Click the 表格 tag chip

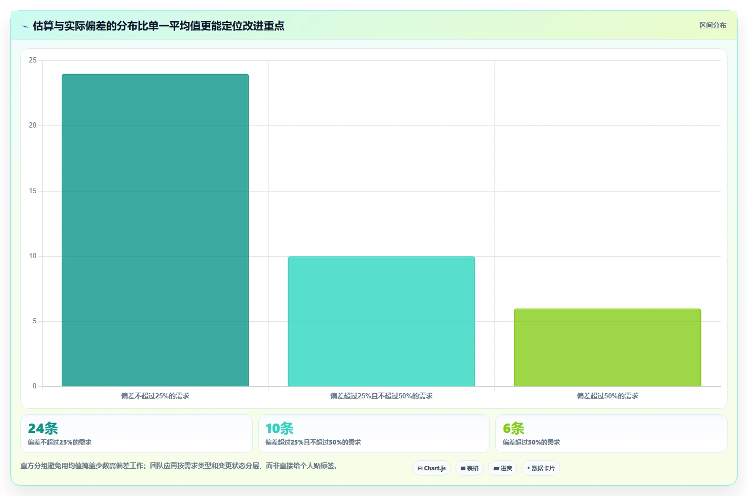(x=469, y=468)
